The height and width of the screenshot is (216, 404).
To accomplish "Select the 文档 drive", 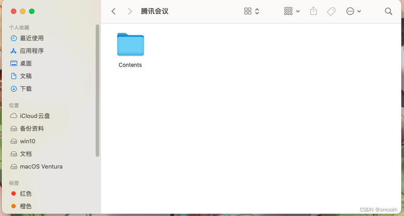I will coord(21,154).
